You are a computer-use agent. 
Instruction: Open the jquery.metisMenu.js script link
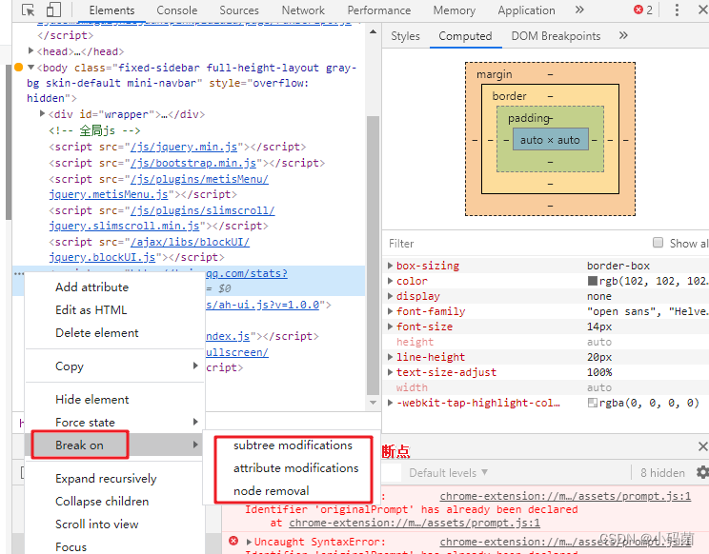click(x=109, y=194)
